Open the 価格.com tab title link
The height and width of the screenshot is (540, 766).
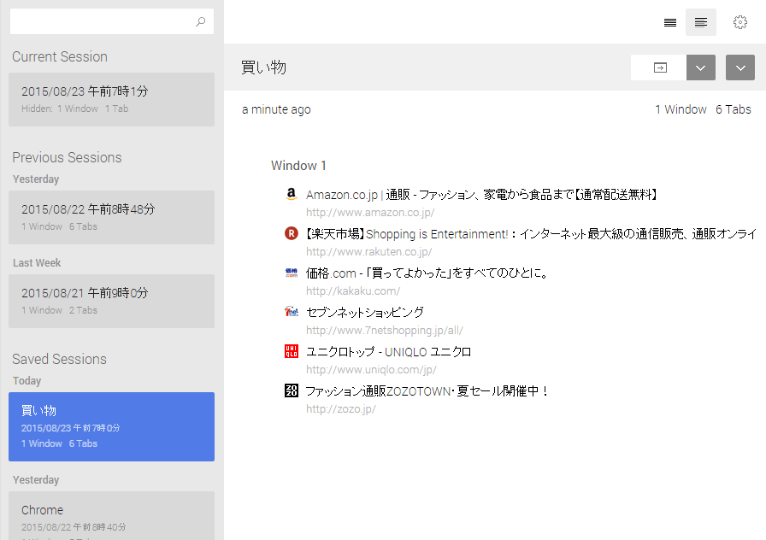click(x=427, y=273)
